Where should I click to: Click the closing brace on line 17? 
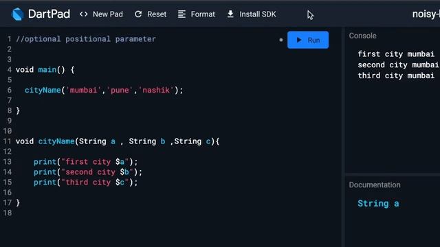(x=18, y=203)
